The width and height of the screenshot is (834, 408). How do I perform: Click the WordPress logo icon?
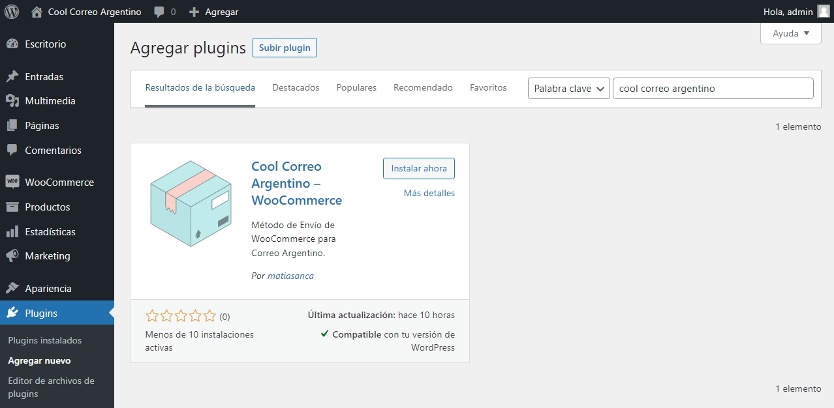[12, 12]
